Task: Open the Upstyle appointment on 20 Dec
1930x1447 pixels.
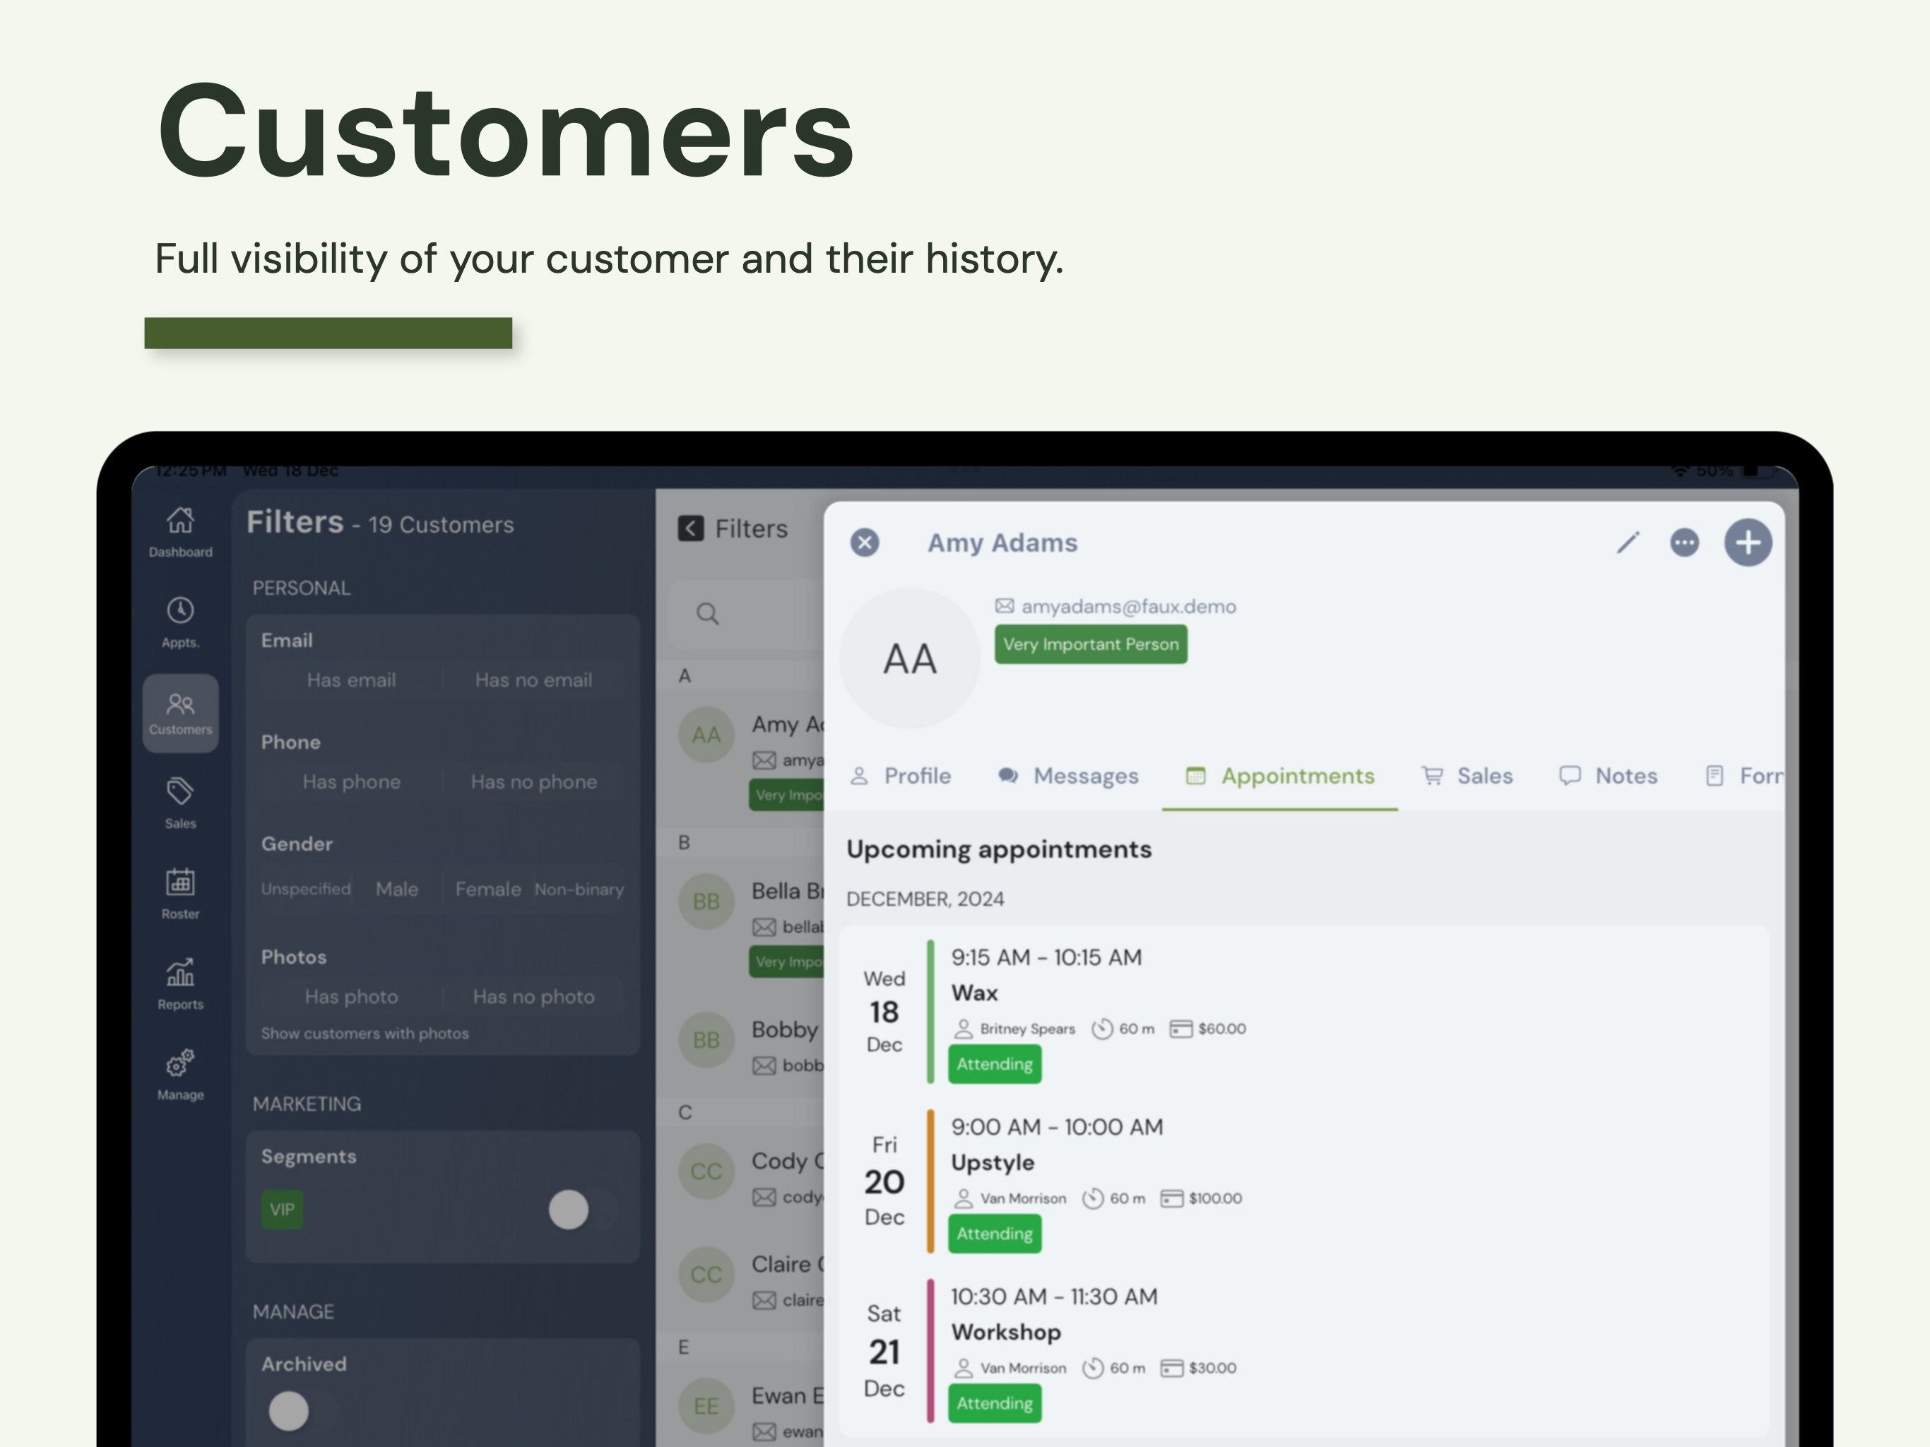Action: [x=1304, y=1180]
